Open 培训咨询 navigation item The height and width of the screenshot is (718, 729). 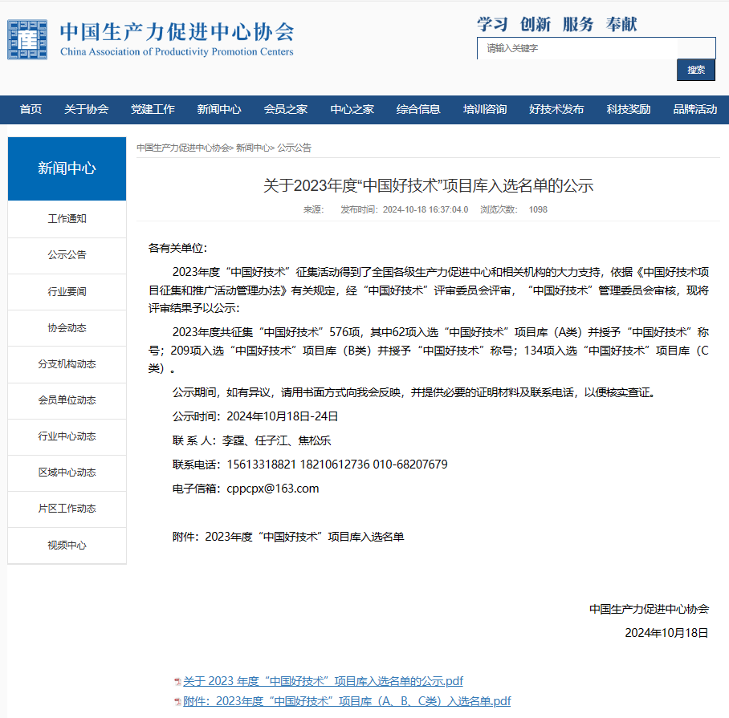tap(484, 110)
